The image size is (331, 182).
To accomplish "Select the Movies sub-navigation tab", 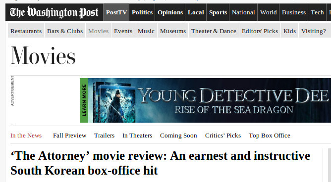I will (x=99, y=31).
